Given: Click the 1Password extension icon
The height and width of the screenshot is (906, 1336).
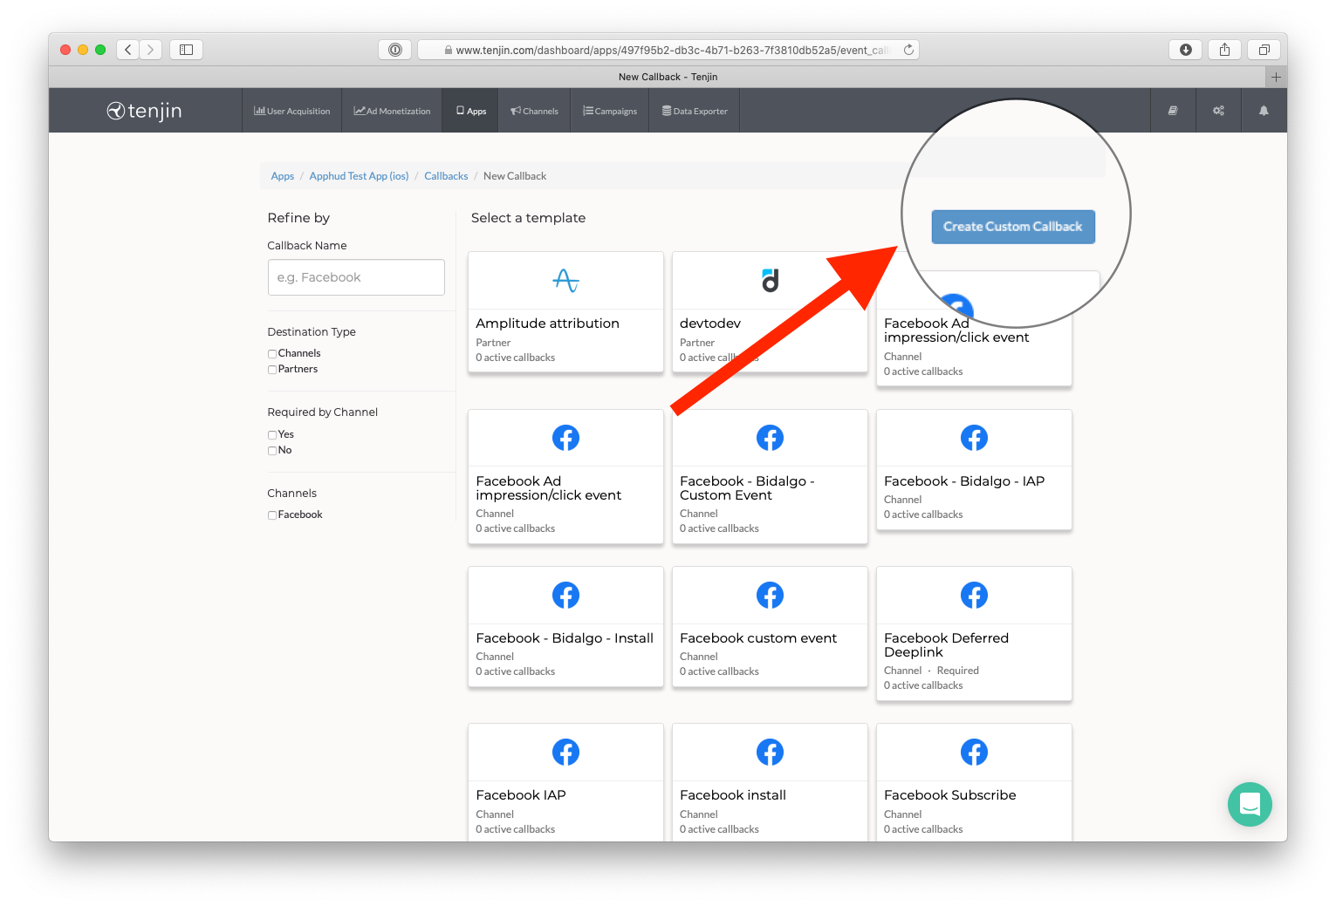Looking at the screenshot, I should click(394, 50).
